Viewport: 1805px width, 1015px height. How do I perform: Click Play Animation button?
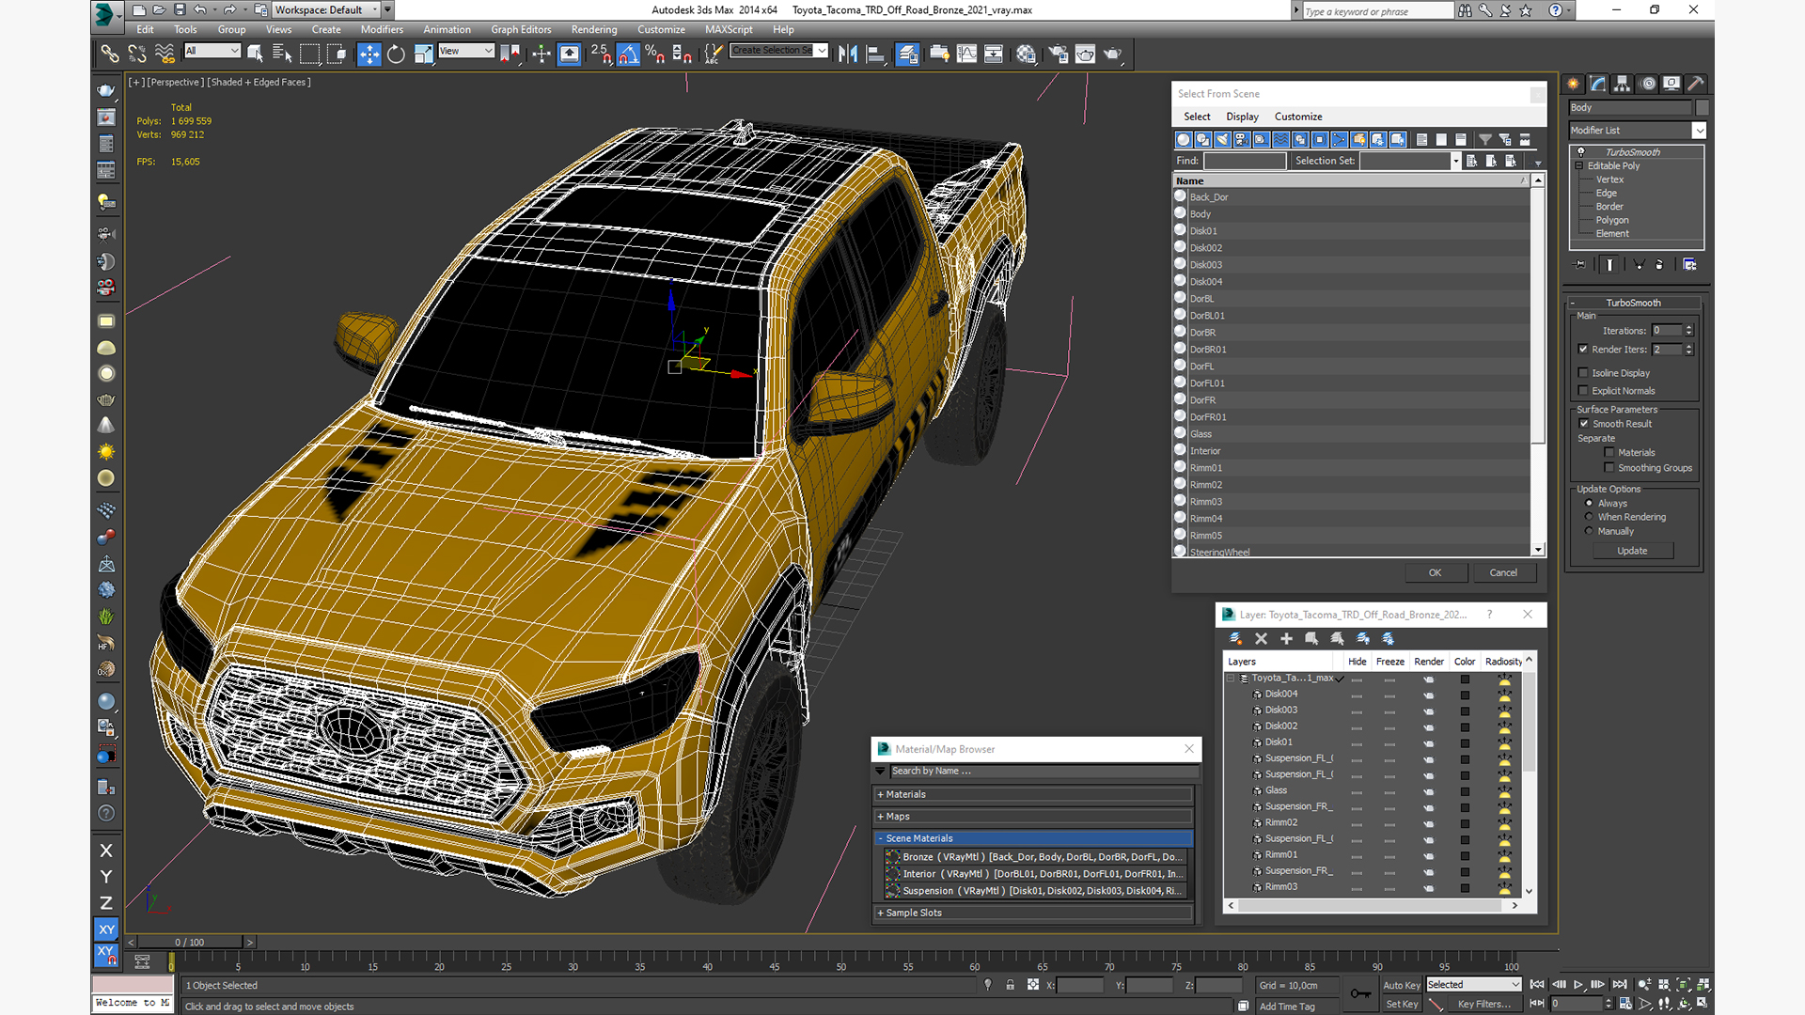click(1578, 984)
